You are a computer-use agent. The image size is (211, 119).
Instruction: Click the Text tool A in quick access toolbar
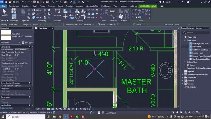coord(61,2)
